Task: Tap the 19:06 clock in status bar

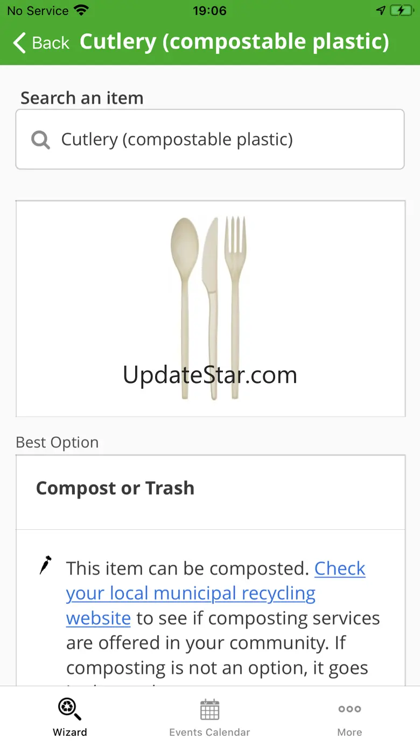Action: (x=209, y=11)
